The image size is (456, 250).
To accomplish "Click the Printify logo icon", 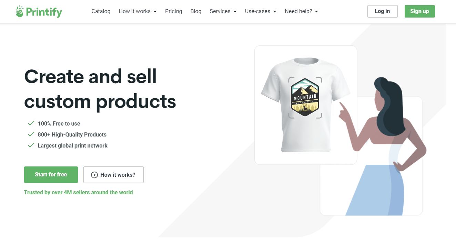I will [20, 11].
